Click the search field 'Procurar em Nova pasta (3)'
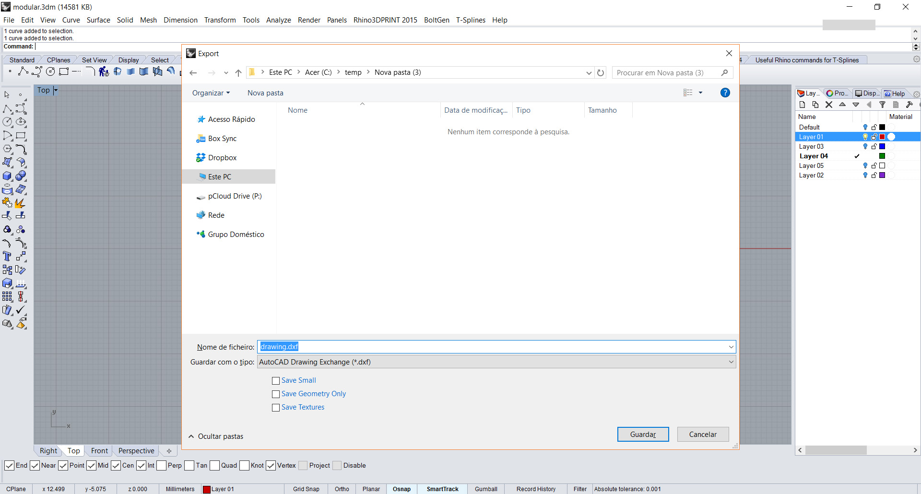This screenshot has width=921, height=494. 673,73
